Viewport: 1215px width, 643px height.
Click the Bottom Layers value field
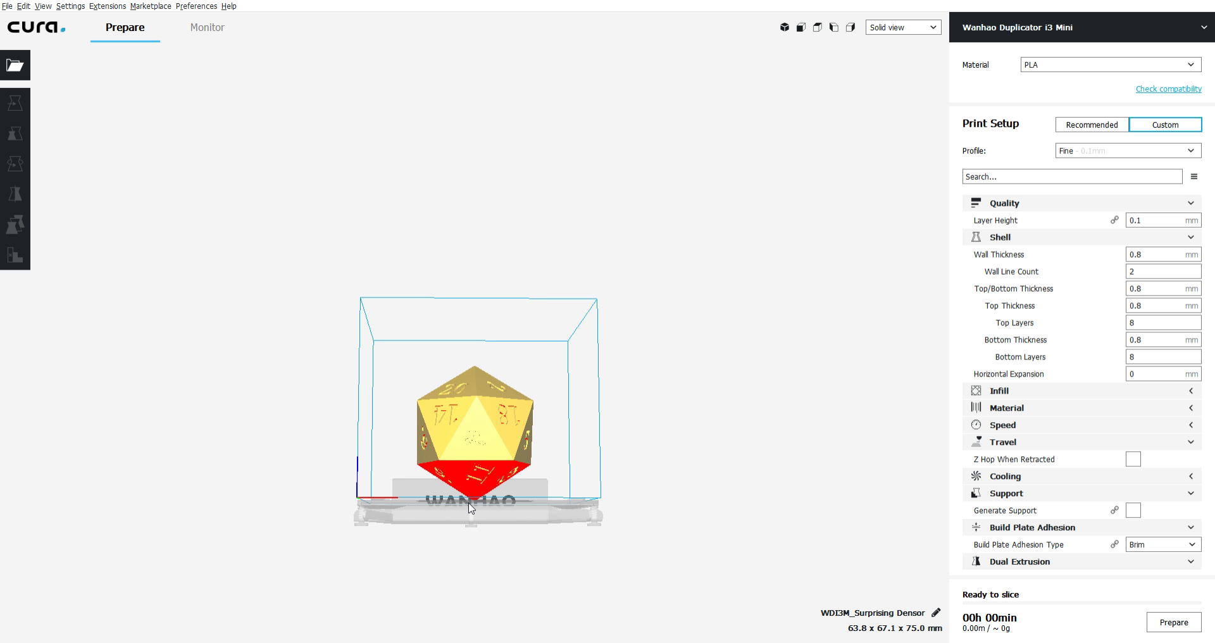pos(1163,357)
